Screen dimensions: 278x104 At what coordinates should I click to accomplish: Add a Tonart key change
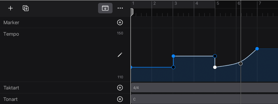tap(120, 99)
